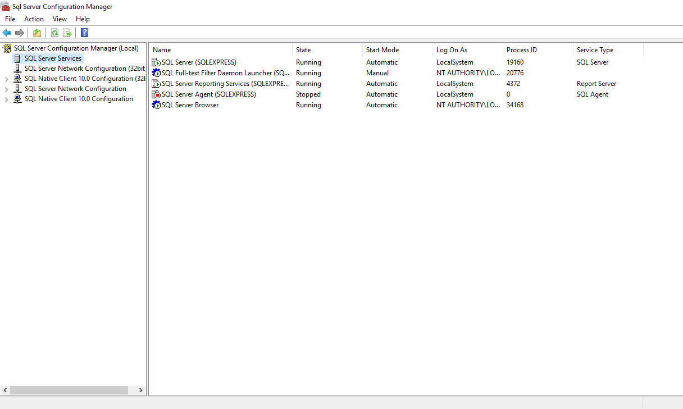Click the SQL Server service type cell

pos(593,62)
